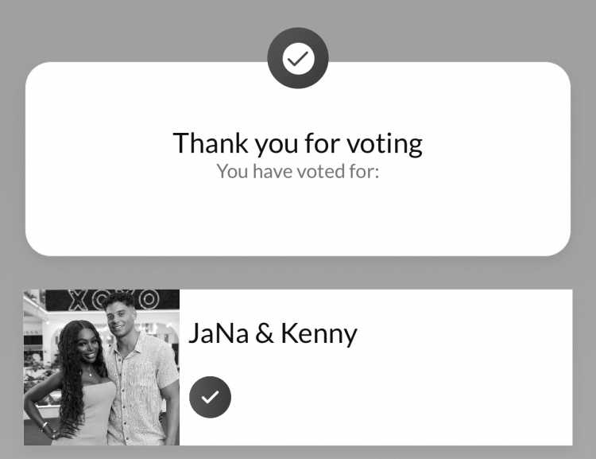Click the You have voted for subtitle
Image resolution: width=596 pixels, height=459 pixels.
pyautogui.click(x=298, y=171)
